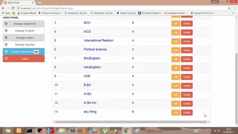Viewport: 238px width, 134px height.
Task: Delete the MCS program row
Action: 187,32
